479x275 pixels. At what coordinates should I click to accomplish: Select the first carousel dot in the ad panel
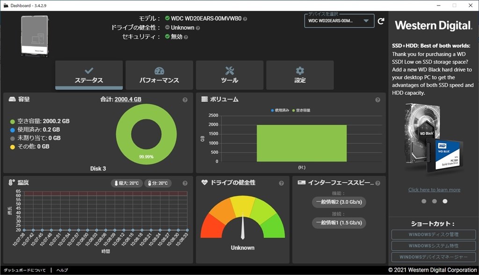click(x=424, y=201)
